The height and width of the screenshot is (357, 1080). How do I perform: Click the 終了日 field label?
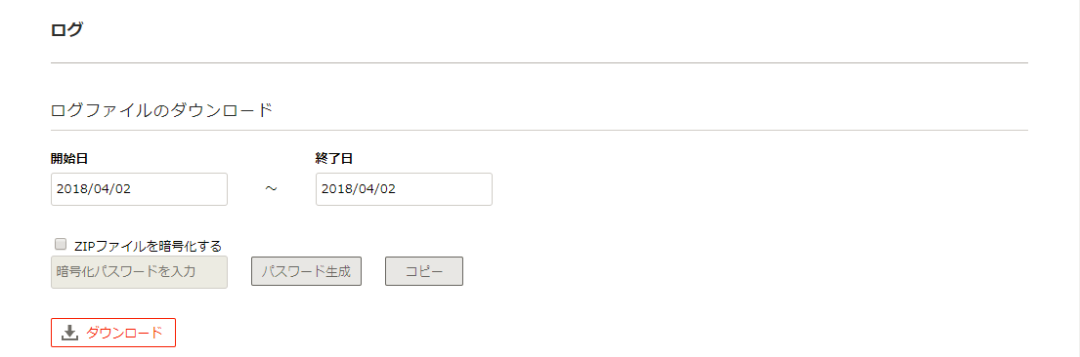pos(334,158)
